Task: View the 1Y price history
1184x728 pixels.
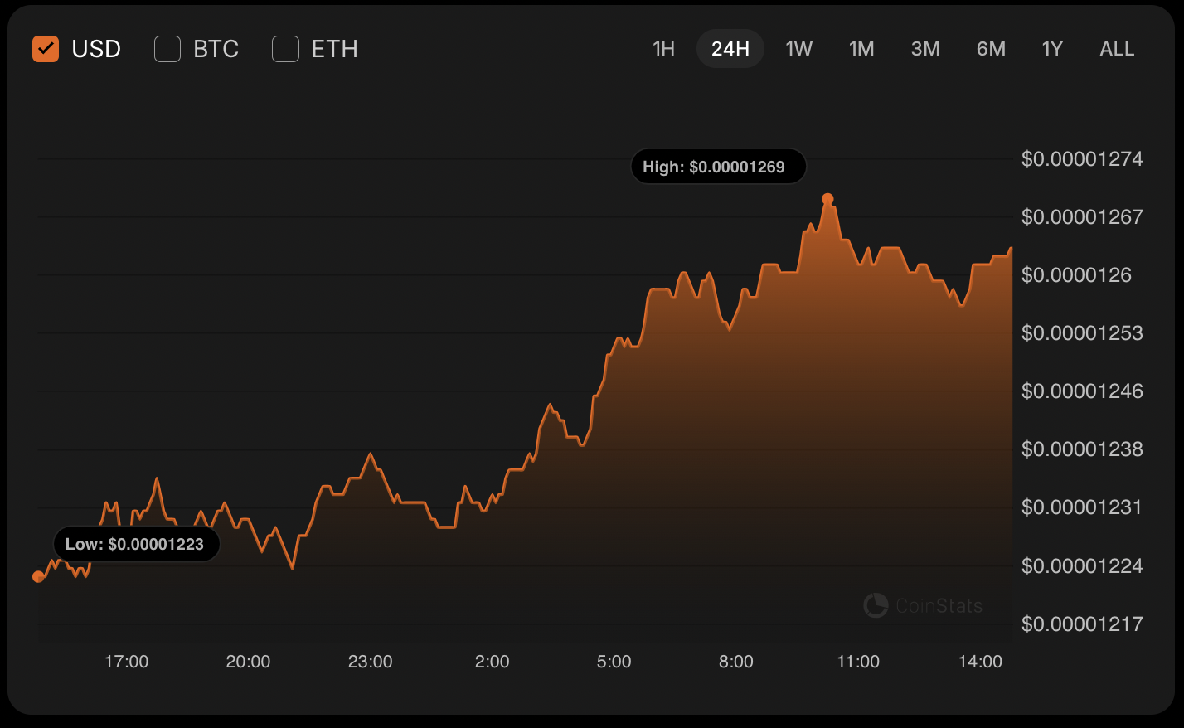Action: 1052,49
